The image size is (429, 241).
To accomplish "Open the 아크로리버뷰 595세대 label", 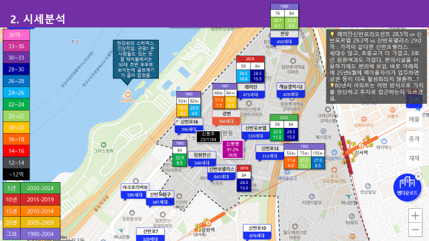I will pyautogui.click(x=135, y=191).
